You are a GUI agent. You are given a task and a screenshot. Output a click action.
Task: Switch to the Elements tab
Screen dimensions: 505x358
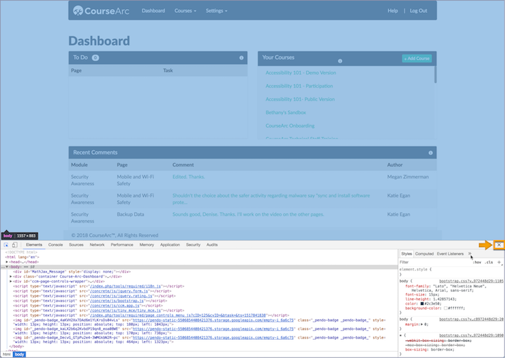tap(34, 245)
